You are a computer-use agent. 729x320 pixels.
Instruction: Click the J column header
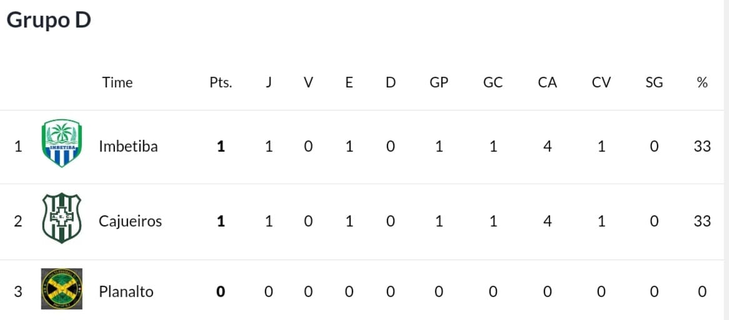pyautogui.click(x=269, y=82)
